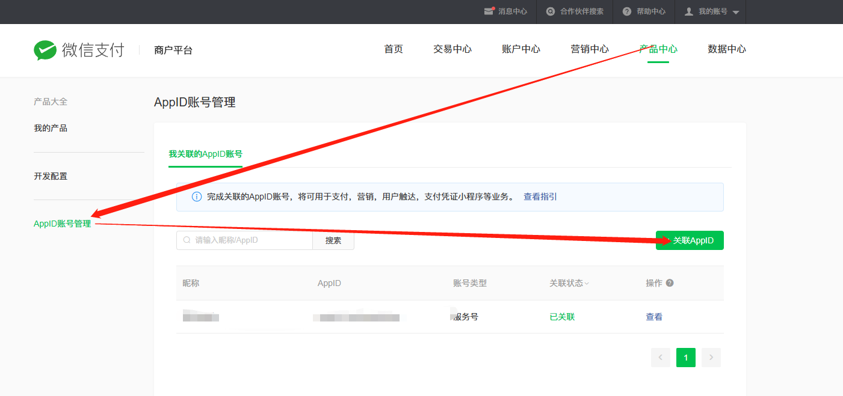This screenshot has height=396, width=843.
Task: Click 产品大全 sidebar heading
Action: tap(51, 102)
